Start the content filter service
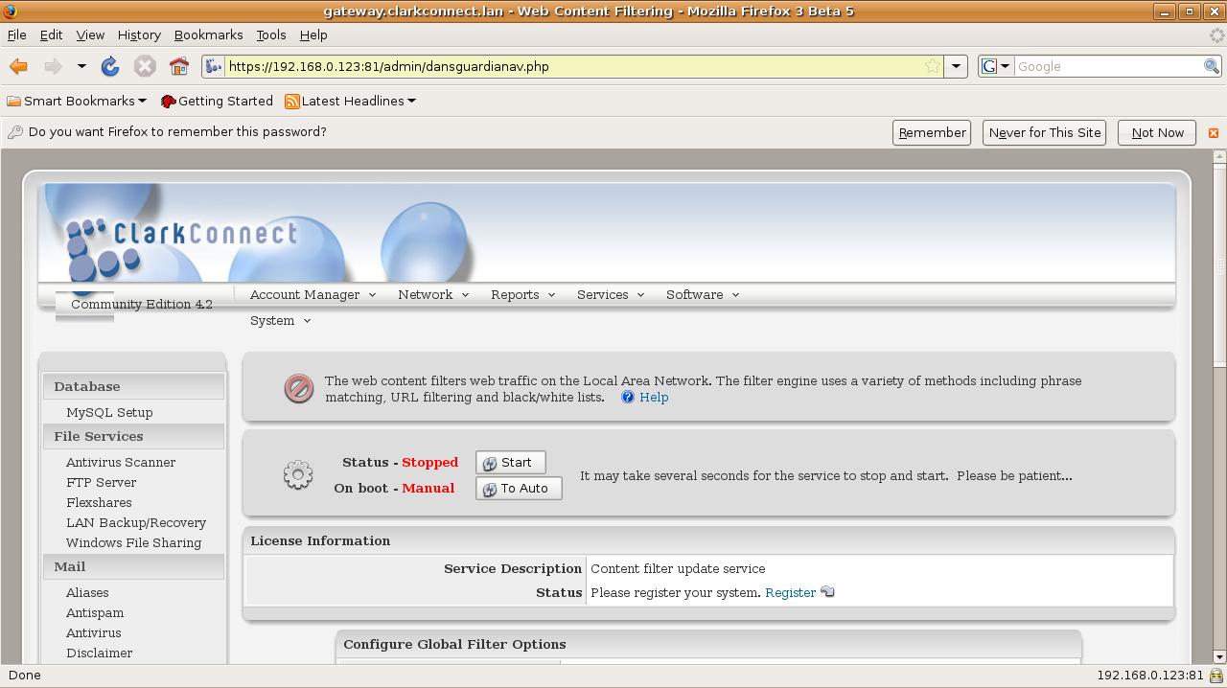 510,463
